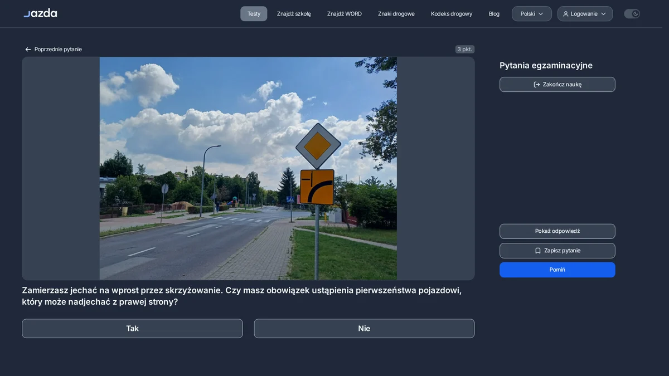Go to Znajdź szkołę
Image resolution: width=669 pixels, height=376 pixels.
tap(294, 14)
